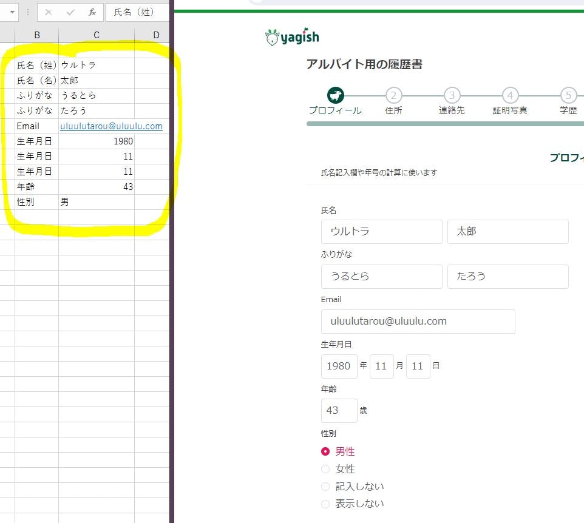Select Excel label cell 氏名（姓）

pyautogui.click(x=37, y=65)
